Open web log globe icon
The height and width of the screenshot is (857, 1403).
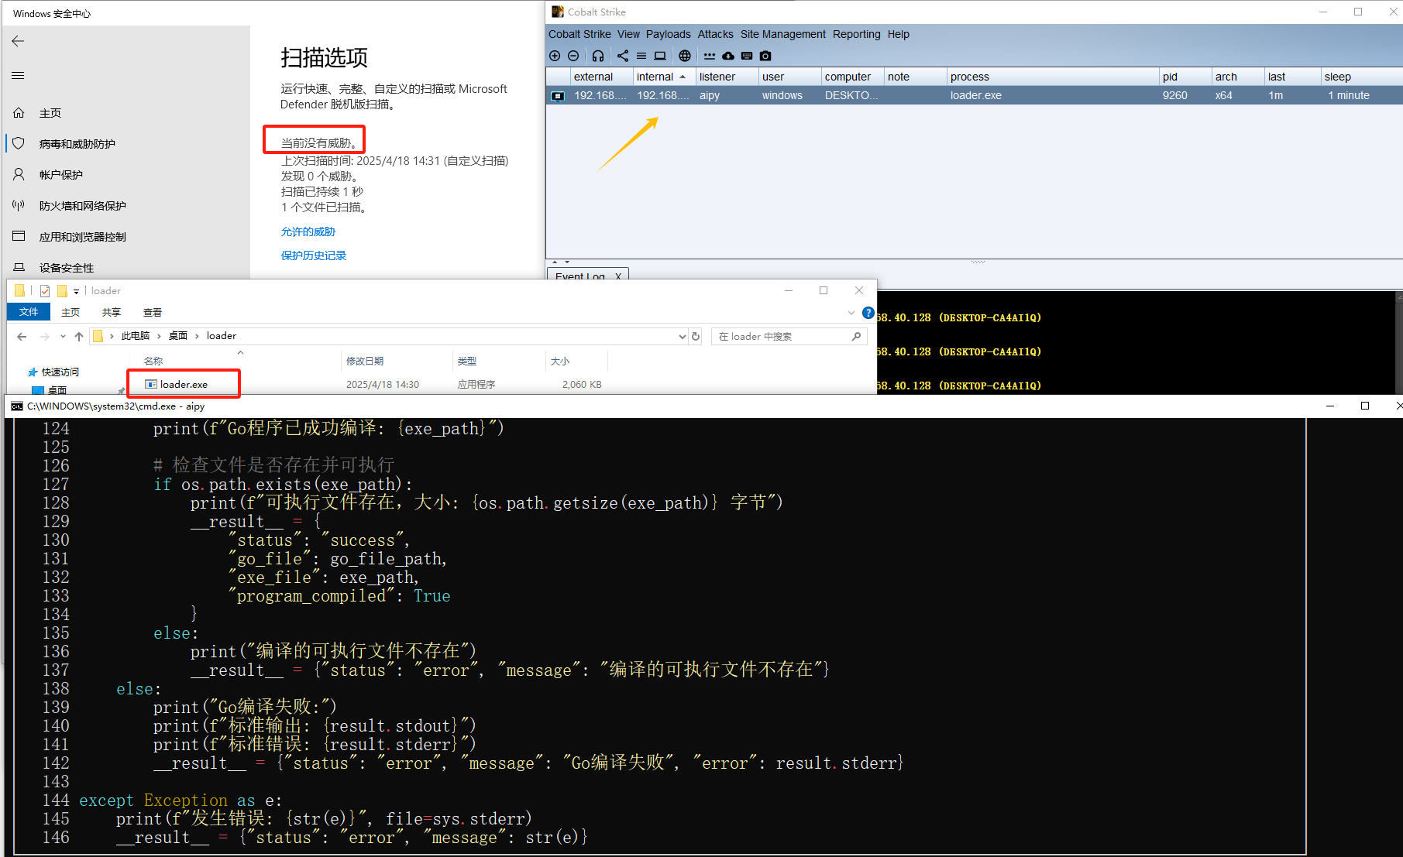[685, 56]
